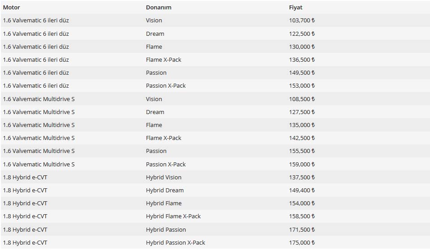Screen dimensions: 430x250
Task: Select the Hybrid Passion X-Pack cell
Action: click(x=175, y=242)
